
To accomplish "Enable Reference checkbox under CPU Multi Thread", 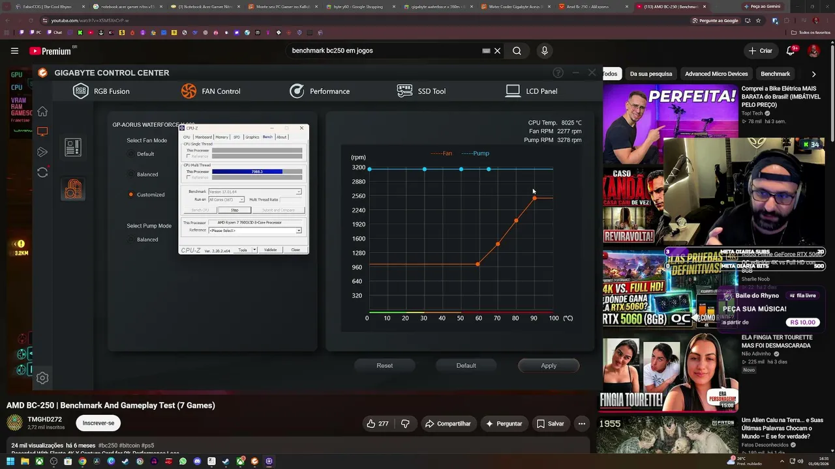I will coord(189,177).
